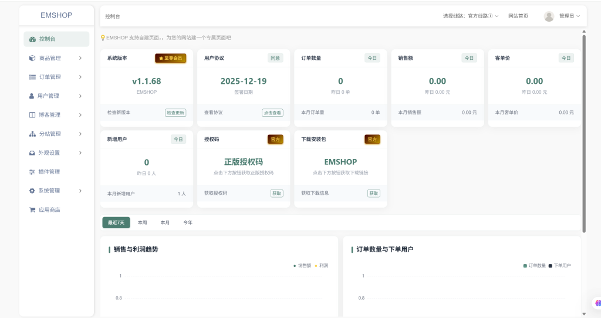Click 获取 button for 获取下载信息
The image size is (601, 318).
[374, 194]
